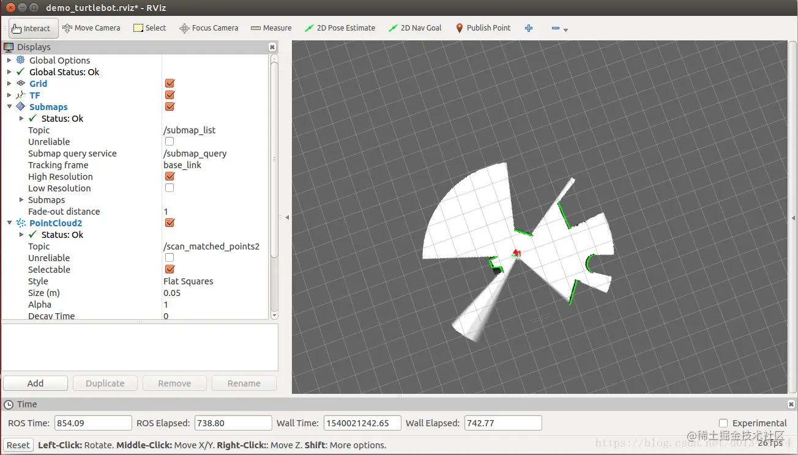Collapse the PointCloud2 display
Viewport: 798px width, 455px height.
click(9, 223)
